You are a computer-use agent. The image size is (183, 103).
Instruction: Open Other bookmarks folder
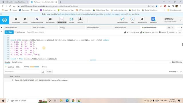point(174,10)
